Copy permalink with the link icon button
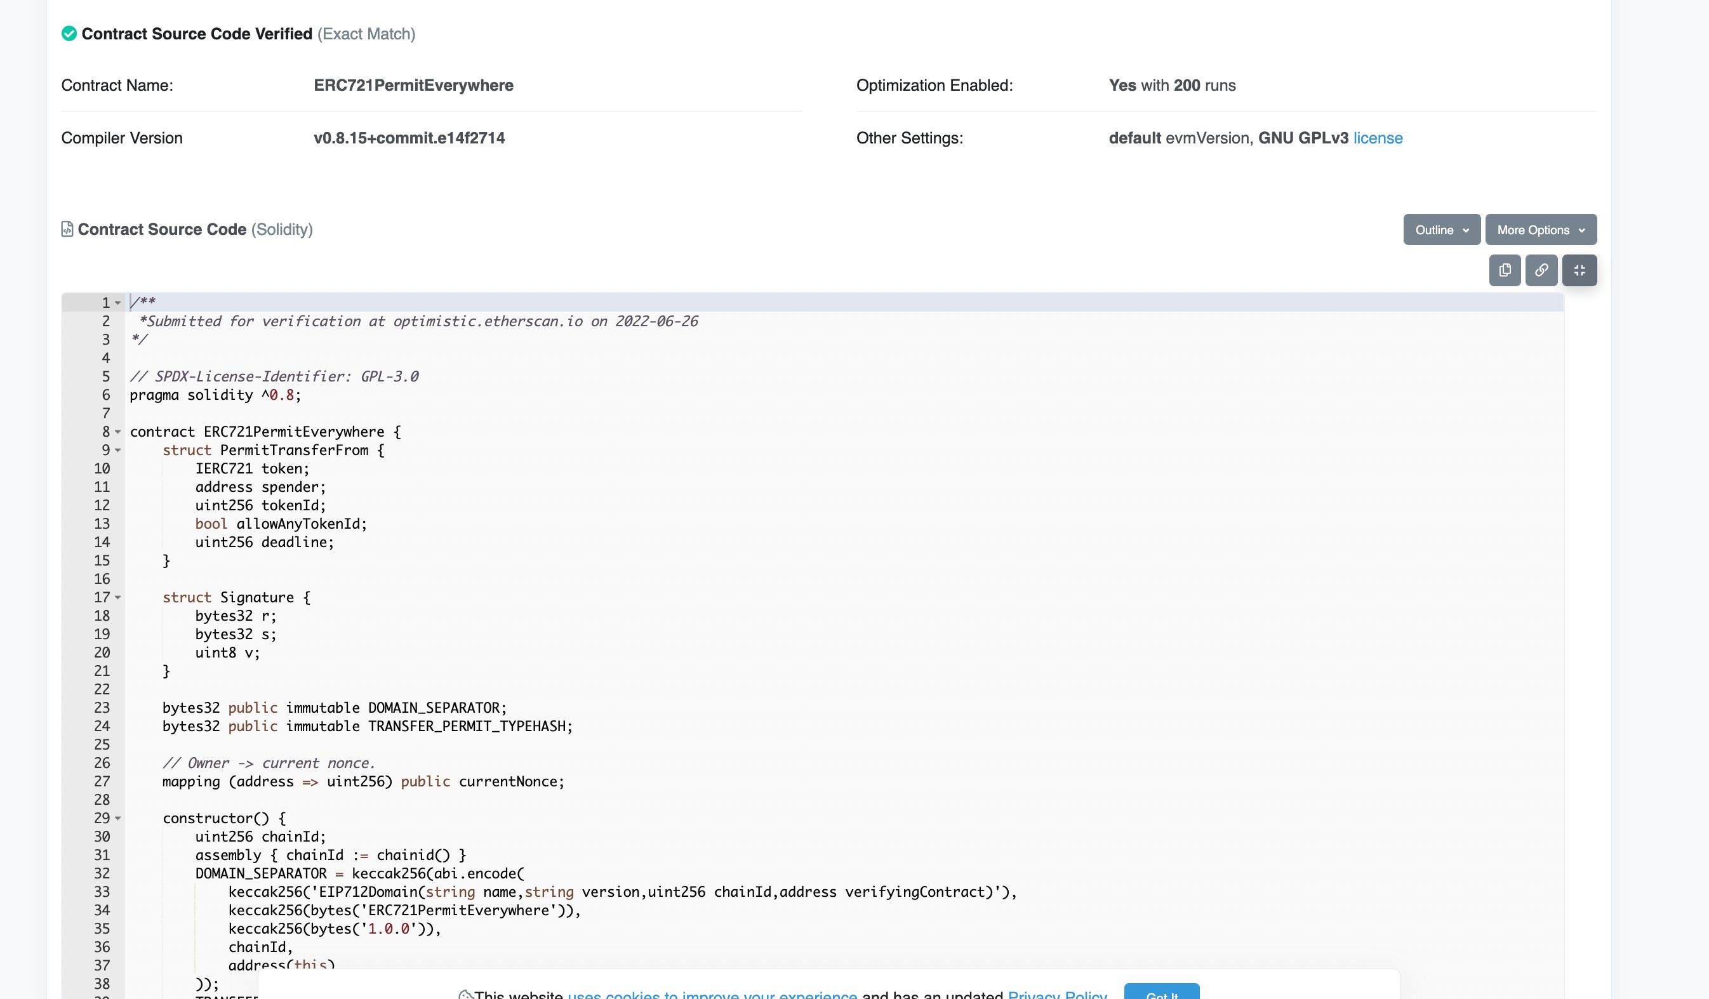 point(1541,270)
